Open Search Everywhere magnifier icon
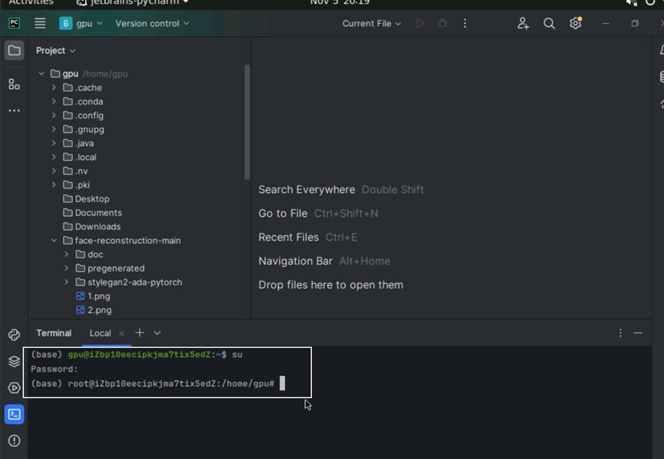This screenshot has height=459, width=664. point(549,23)
